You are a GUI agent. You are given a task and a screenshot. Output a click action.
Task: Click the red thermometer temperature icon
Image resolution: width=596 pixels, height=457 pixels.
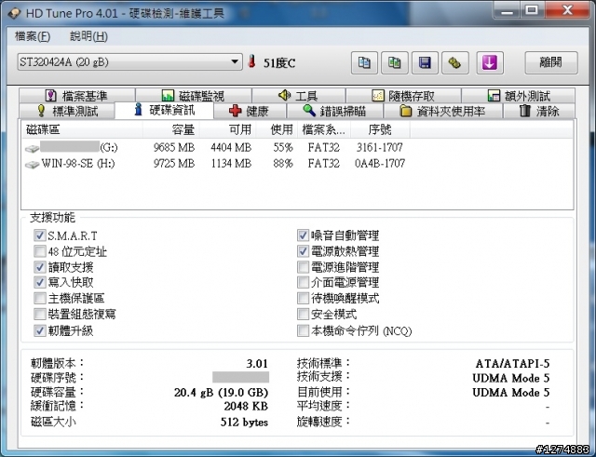pos(251,61)
